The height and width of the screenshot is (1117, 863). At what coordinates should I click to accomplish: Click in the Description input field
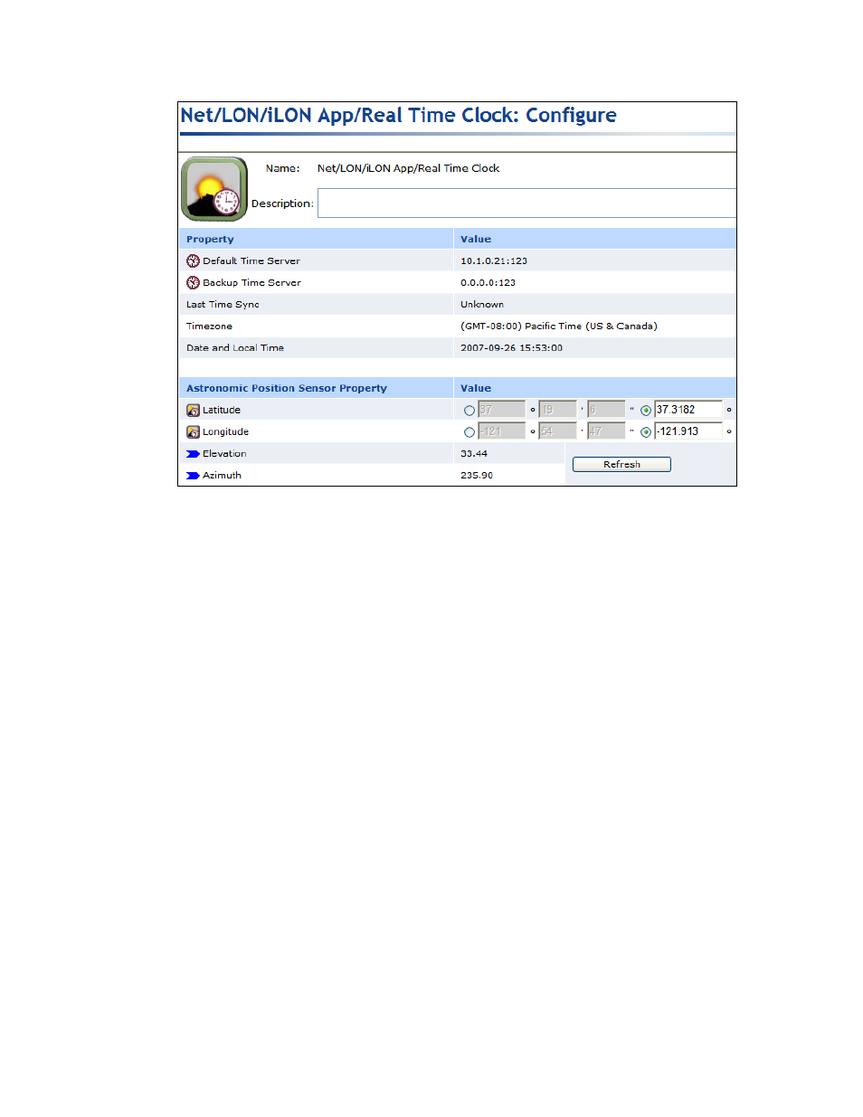tap(526, 204)
